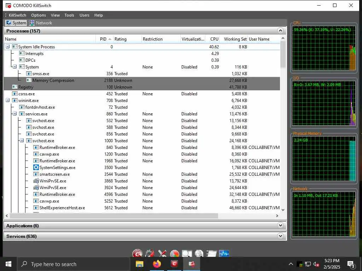
Task: Expand the Applications (6) section
Action: [280, 225]
